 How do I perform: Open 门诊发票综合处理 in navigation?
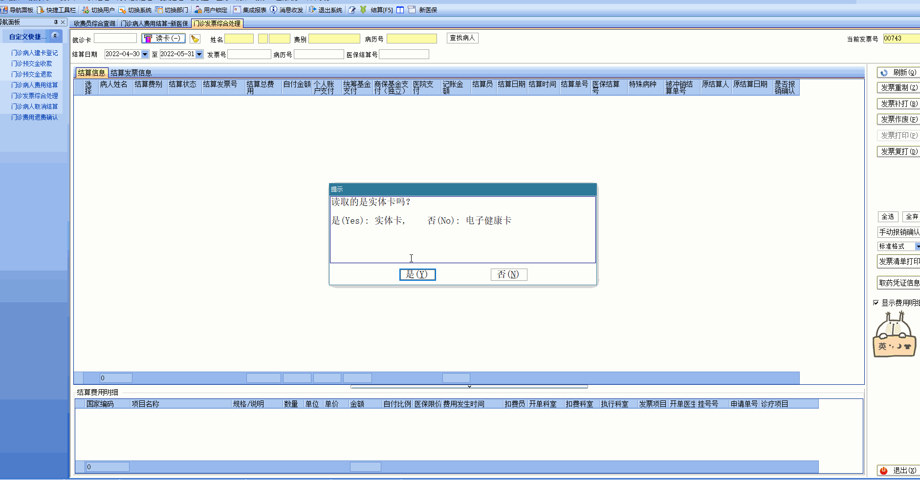[35, 96]
